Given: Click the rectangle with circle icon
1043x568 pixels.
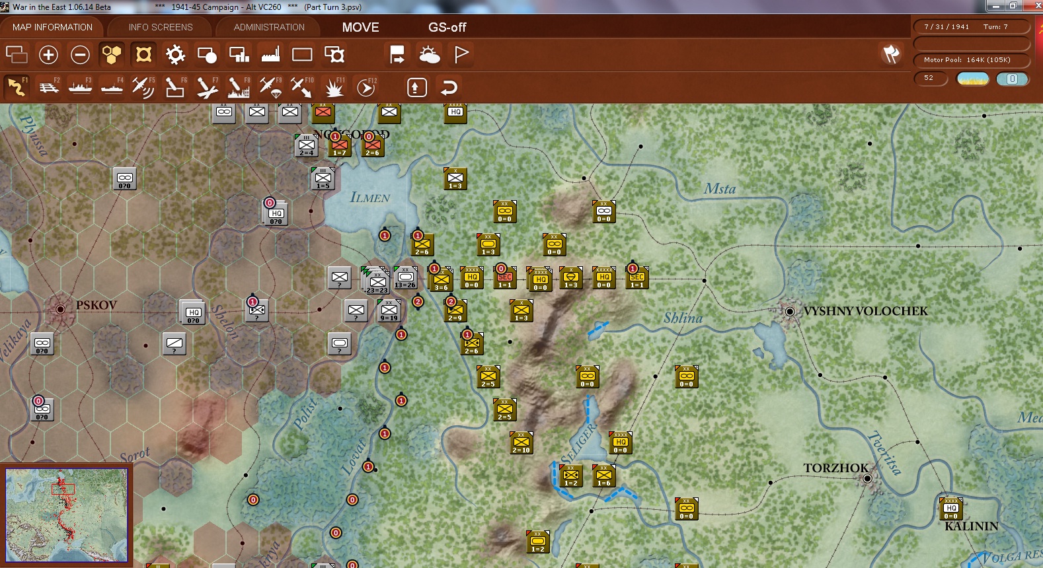Looking at the screenshot, I should [x=207, y=54].
